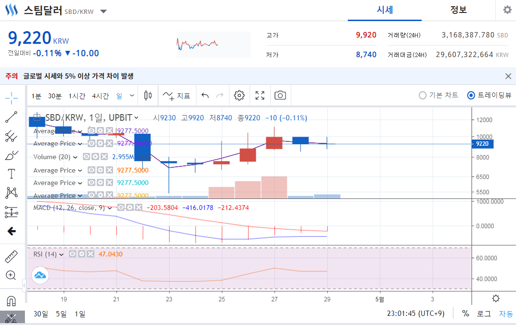The image size is (516, 325).
Task: Toggle auto scale (자동) mode
Action: [x=506, y=314]
